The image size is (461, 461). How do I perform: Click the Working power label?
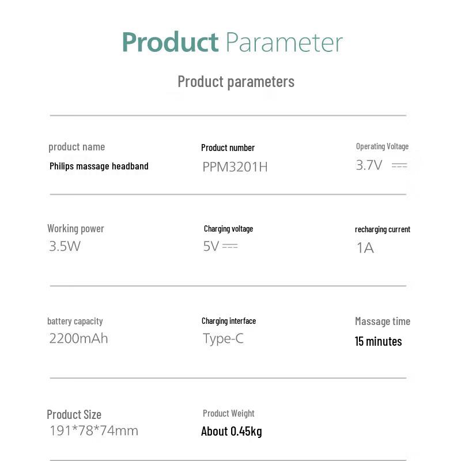[x=75, y=228]
